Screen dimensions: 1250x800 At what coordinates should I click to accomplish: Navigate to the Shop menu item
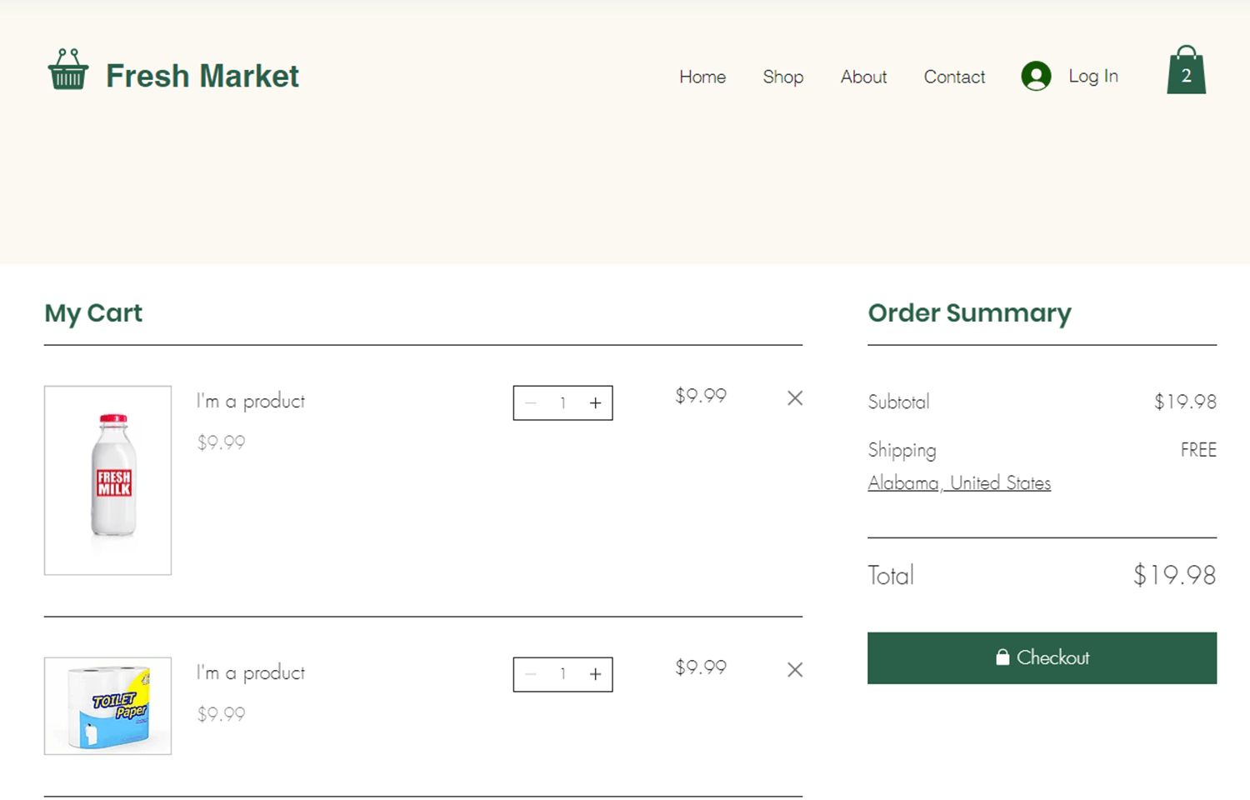(782, 77)
